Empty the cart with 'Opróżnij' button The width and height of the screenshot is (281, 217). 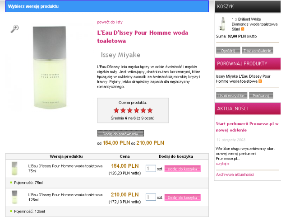tap(228, 51)
